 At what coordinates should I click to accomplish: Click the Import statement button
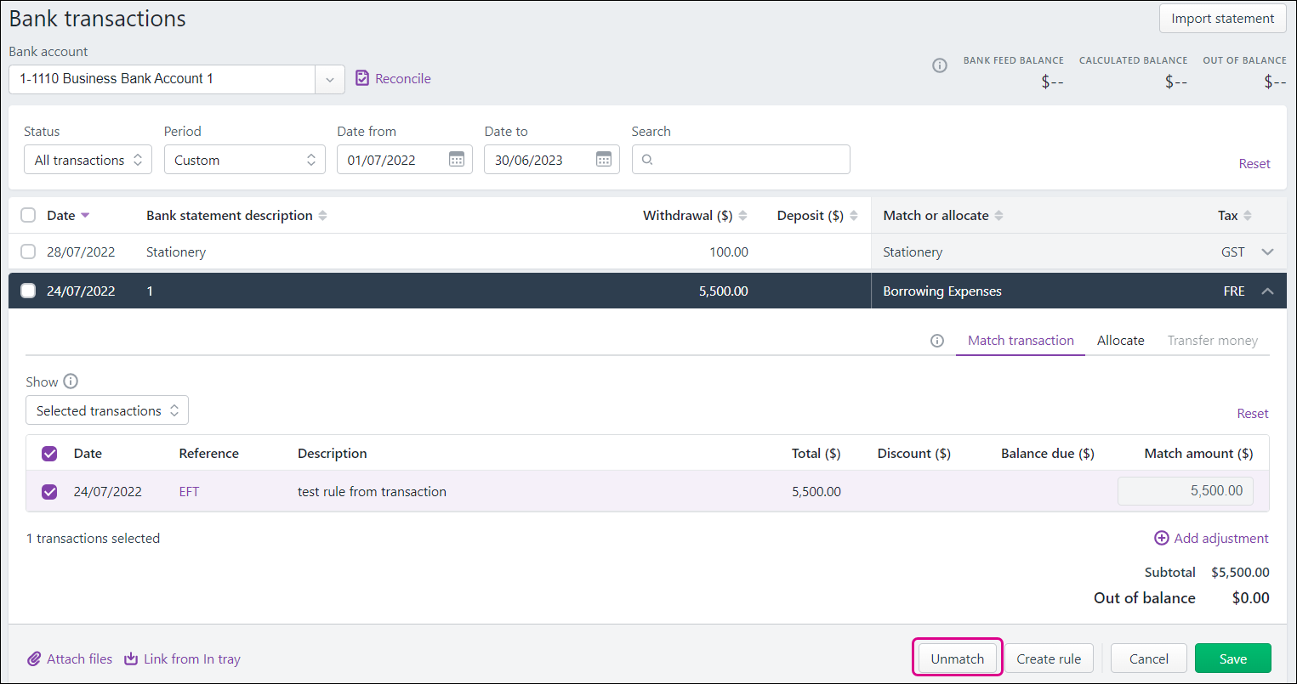pyautogui.click(x=1222, y=19)
